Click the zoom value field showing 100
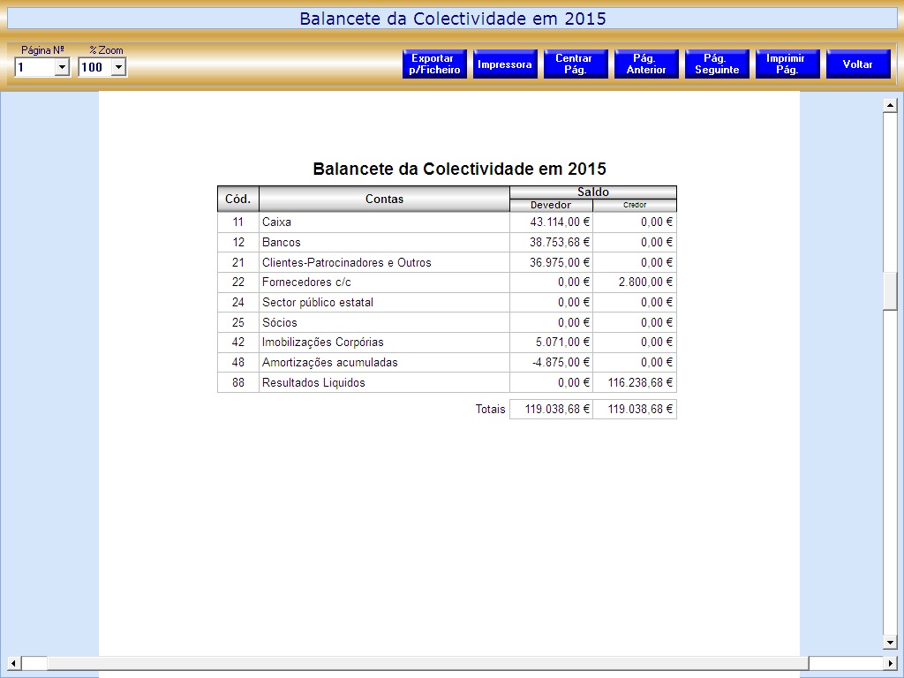904x678 pixels. (95, 67)
